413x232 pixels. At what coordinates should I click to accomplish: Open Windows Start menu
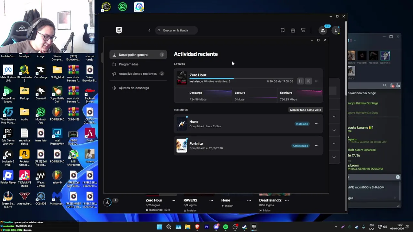159,227
